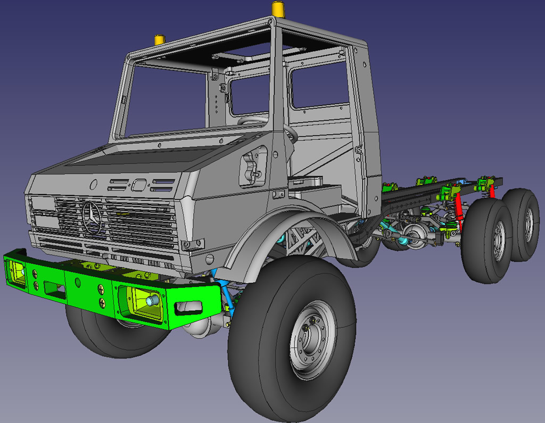Select the Mercedes star emblem on grille
The height and width of the screenshot is (423, 545).
coord(92,218)
